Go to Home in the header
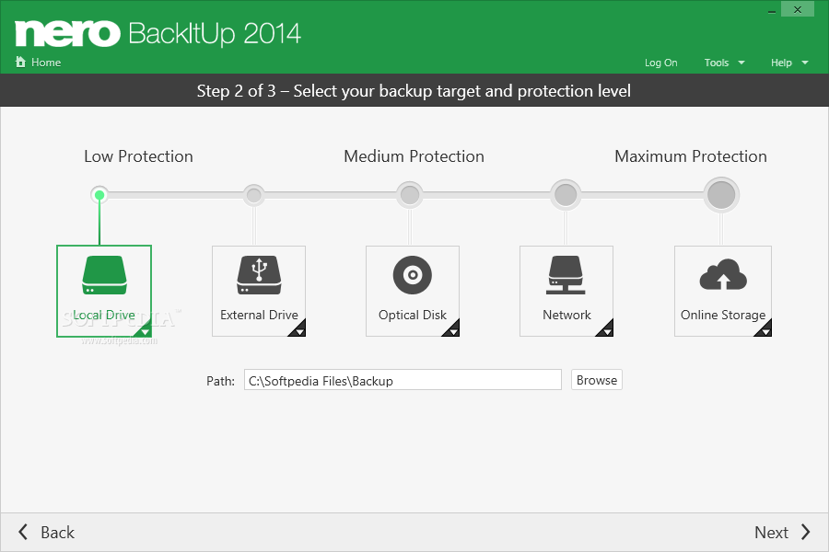Viewport: 829px width, 552px height. 38,63
